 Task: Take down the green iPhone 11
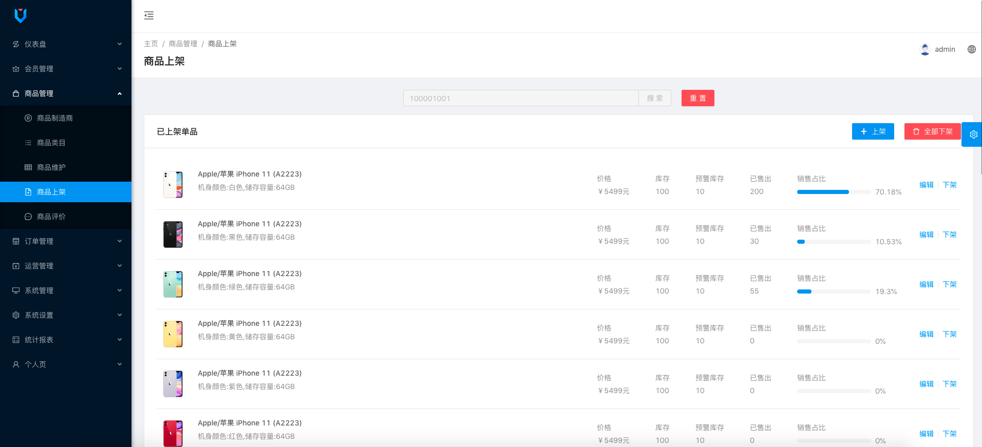[950, 284]
